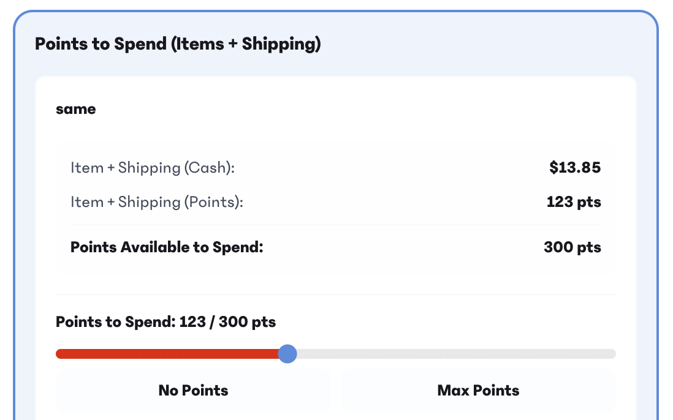
Task: Click the far left end of slider track
Action: pos(59,354)
